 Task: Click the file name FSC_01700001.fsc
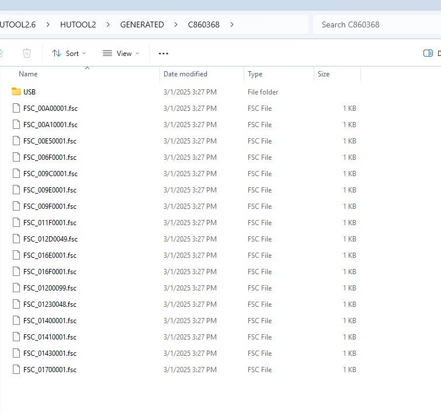click(x=50, y=370)
